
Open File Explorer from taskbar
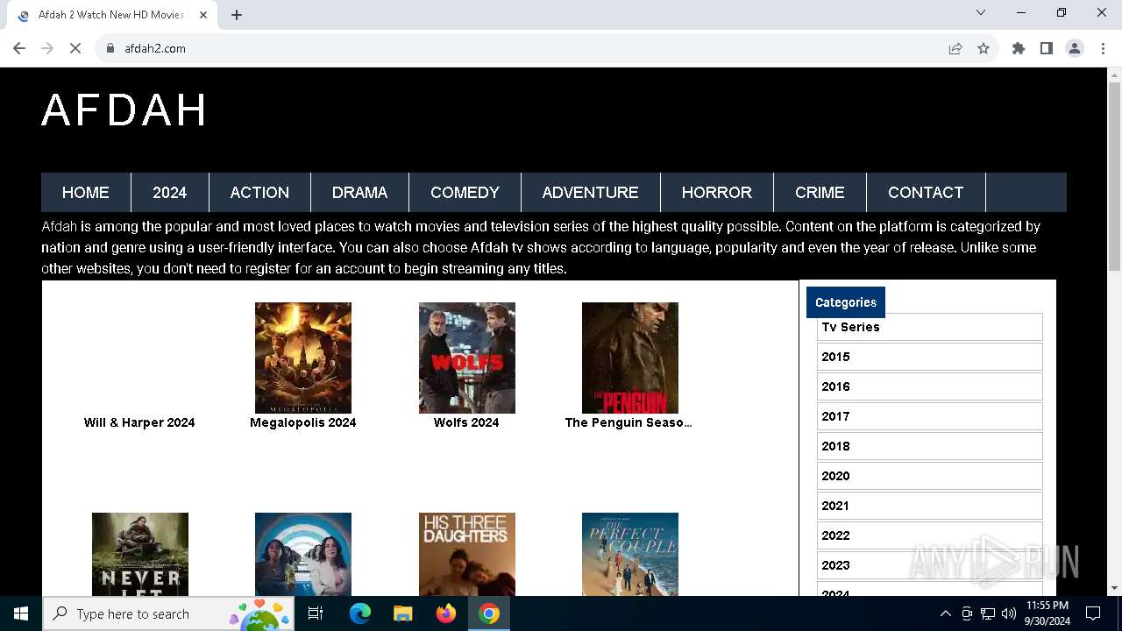click(403, 613)
